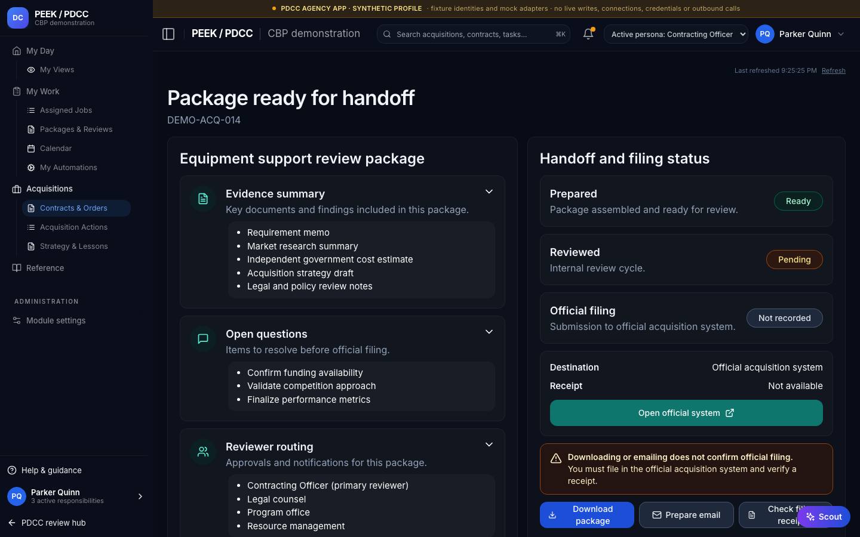Open Active persona dropdown

676,34
